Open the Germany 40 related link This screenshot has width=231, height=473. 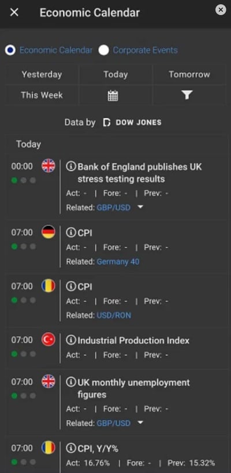[118, 261]
